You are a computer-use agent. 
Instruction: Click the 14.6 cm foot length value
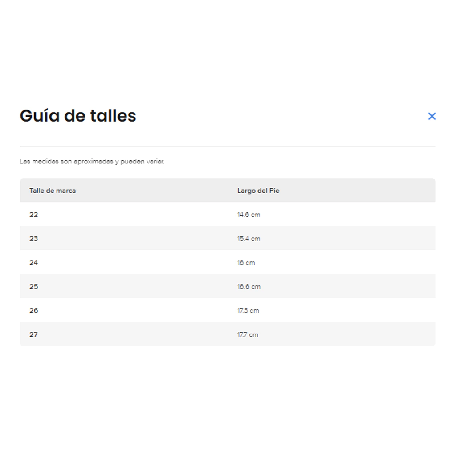click(248, 215)
